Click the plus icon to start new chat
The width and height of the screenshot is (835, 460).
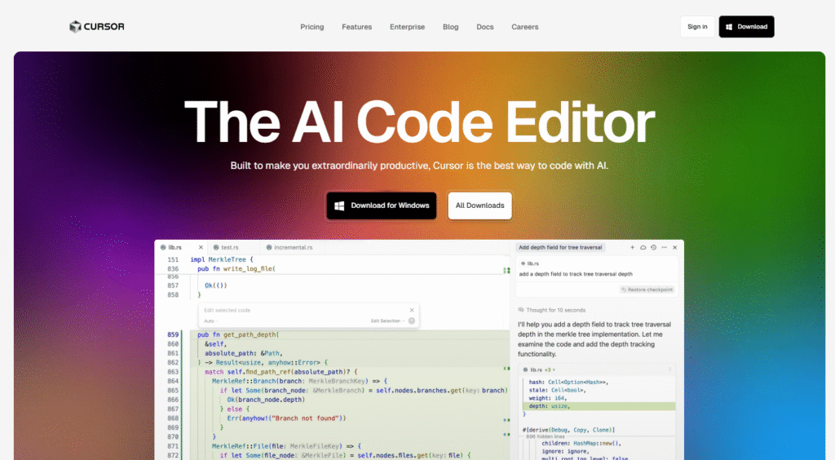[632, 248]
